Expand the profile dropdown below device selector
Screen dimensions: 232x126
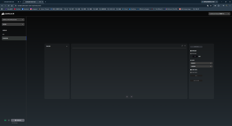[13, 24]
